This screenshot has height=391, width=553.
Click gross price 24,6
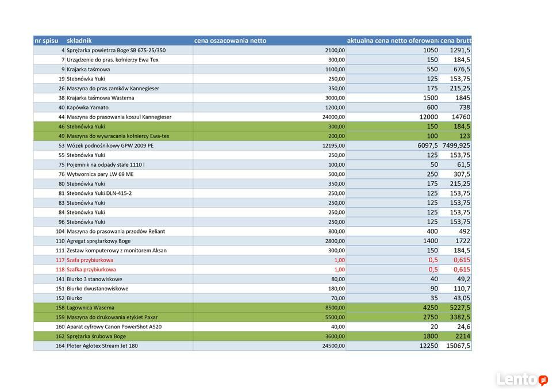tap(464, 327)
